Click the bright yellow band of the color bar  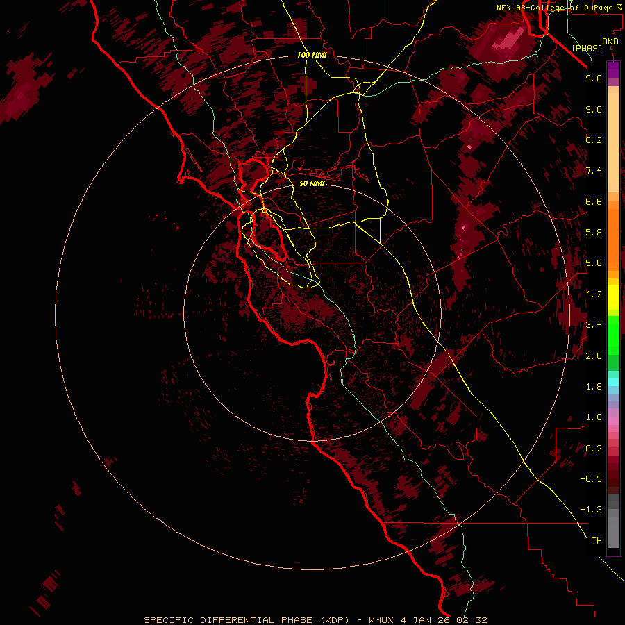tap(613, 297)
